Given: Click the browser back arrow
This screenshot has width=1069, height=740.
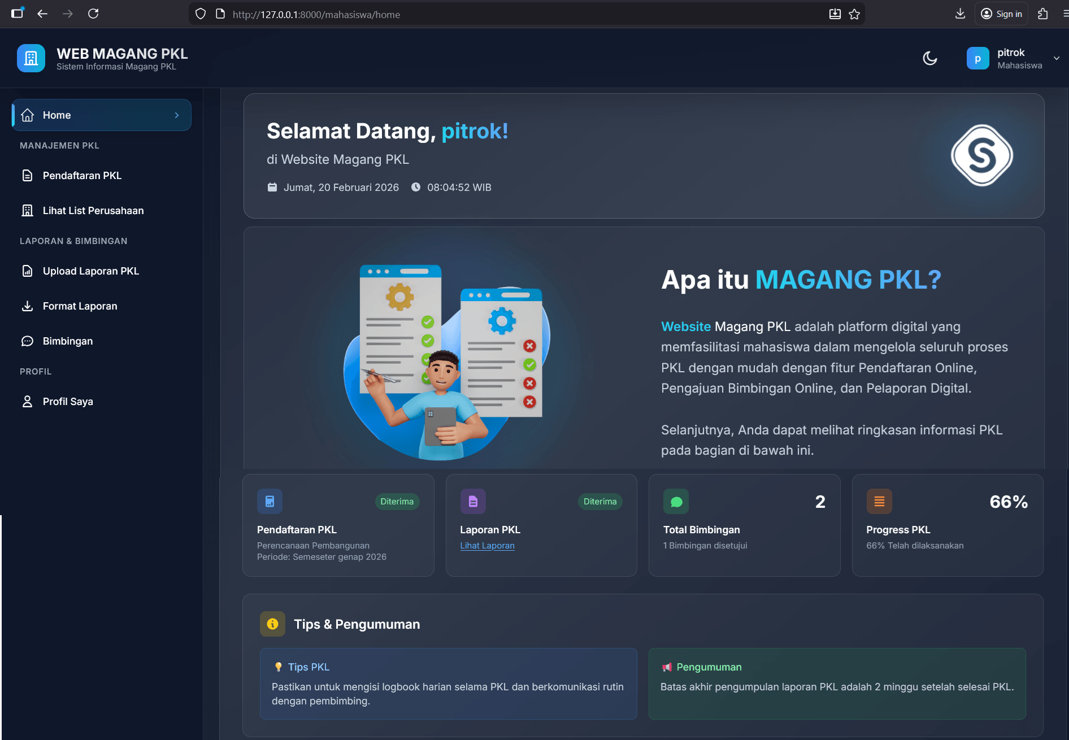Looking at the screenshot, I should pos(42,14).
